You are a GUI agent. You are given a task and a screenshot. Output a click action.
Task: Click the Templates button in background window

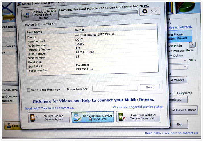click(x=178, y=99)
